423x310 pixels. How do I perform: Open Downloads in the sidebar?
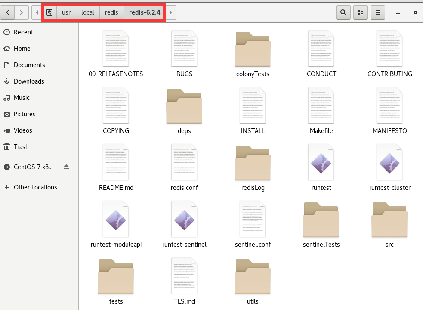39,81
